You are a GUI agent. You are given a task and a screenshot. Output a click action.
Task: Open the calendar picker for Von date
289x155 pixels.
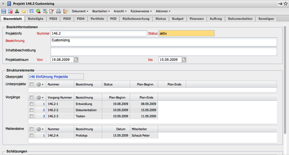click(76, 59)
